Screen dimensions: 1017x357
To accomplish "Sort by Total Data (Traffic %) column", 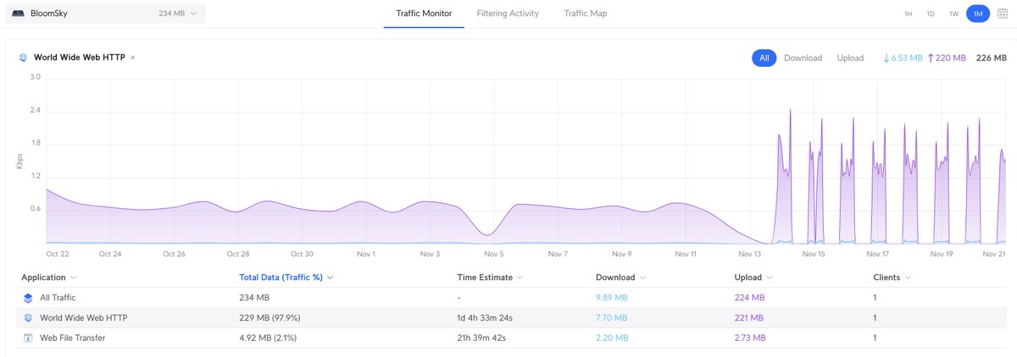I will [286, 277].
